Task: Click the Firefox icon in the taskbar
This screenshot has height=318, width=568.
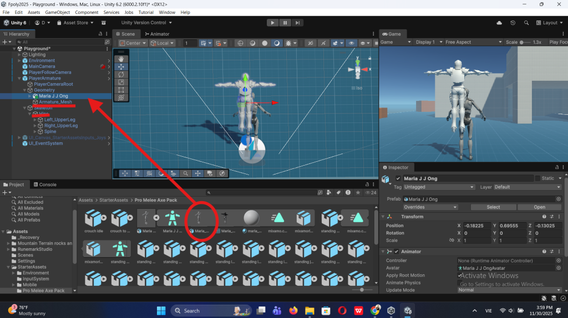Action: pyautogui.click(x=293, y=310)
